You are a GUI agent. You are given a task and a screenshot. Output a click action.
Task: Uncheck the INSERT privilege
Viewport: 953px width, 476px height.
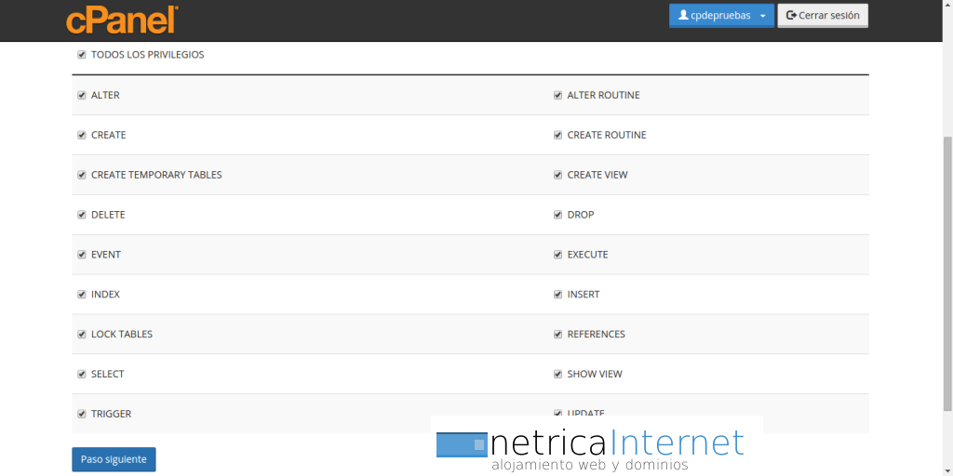pyautogui.click(x=558, y=295)
